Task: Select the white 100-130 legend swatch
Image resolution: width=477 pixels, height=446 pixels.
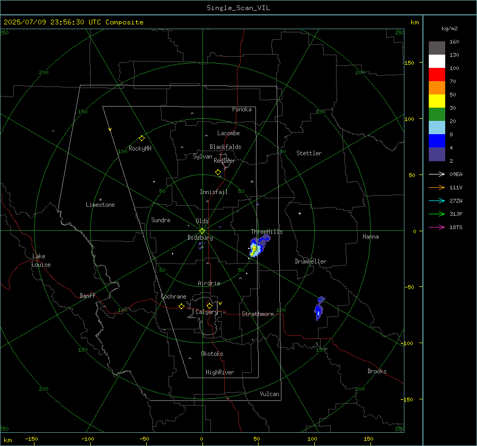Action: coord(437,62)
